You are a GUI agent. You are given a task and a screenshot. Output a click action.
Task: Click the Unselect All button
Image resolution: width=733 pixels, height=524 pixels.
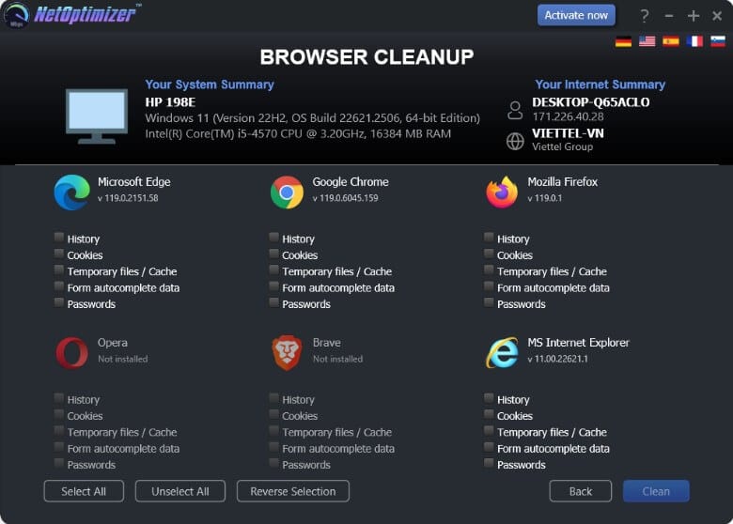tap(179, 491)
